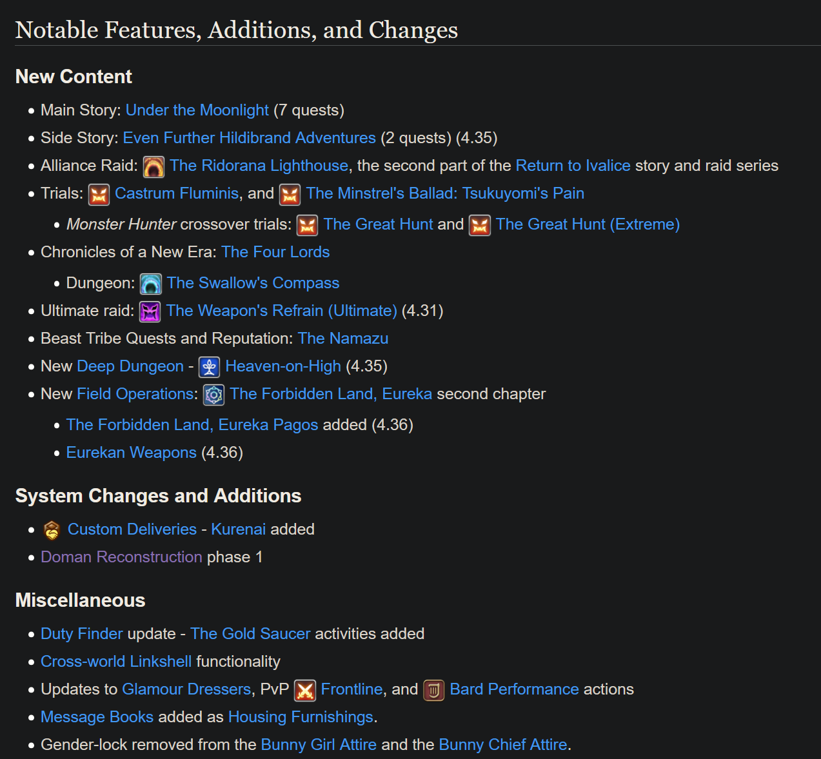Follow the Eurekan Weapons link
Screen dimensions: 821x759
tap(131, 453)
